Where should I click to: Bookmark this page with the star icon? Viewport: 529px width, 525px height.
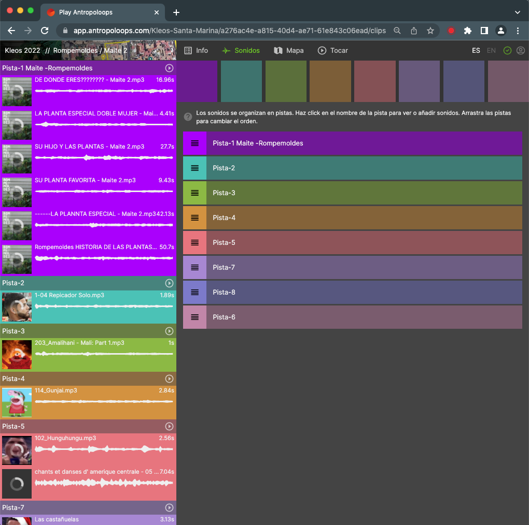click(430, 31)
